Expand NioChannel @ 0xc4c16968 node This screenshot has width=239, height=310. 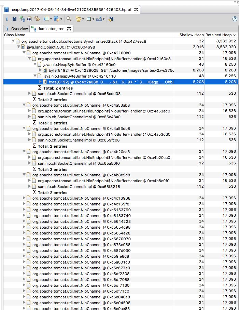24,198
